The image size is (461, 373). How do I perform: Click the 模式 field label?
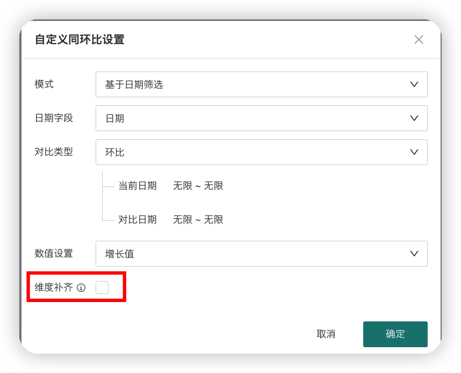coord(44,84)
